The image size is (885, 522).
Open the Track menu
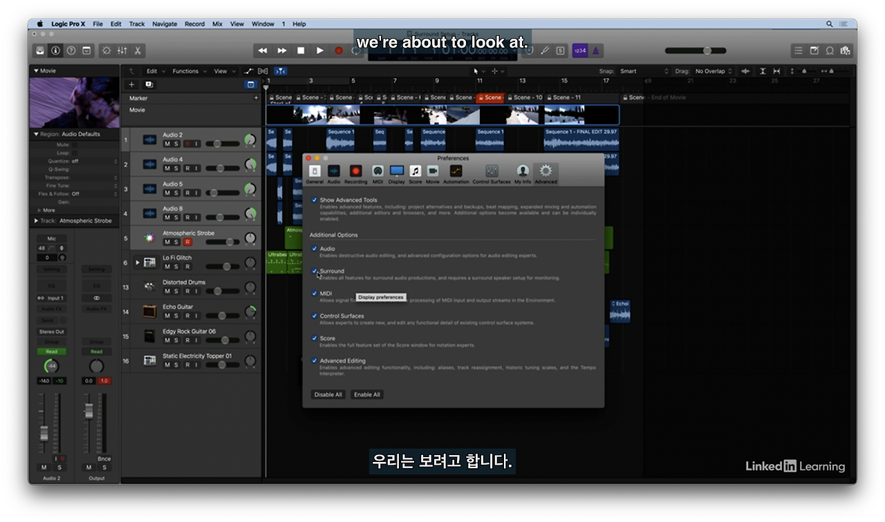137,23
